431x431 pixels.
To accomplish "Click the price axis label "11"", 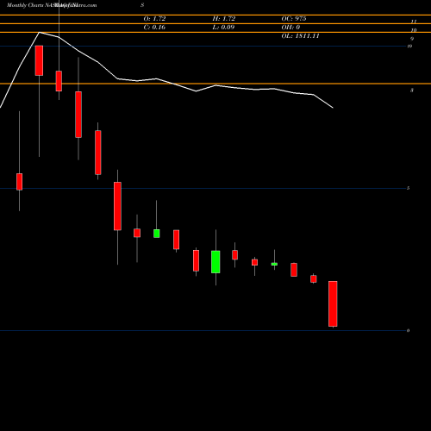I will click(x=414, y=22).
